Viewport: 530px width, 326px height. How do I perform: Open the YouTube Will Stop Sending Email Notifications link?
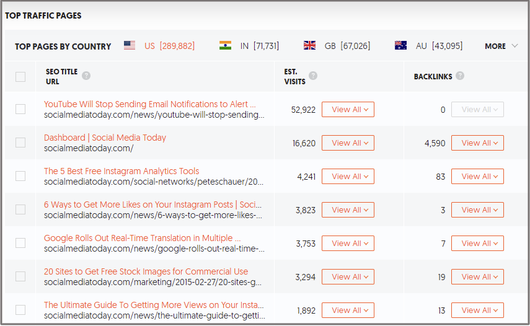150,104
